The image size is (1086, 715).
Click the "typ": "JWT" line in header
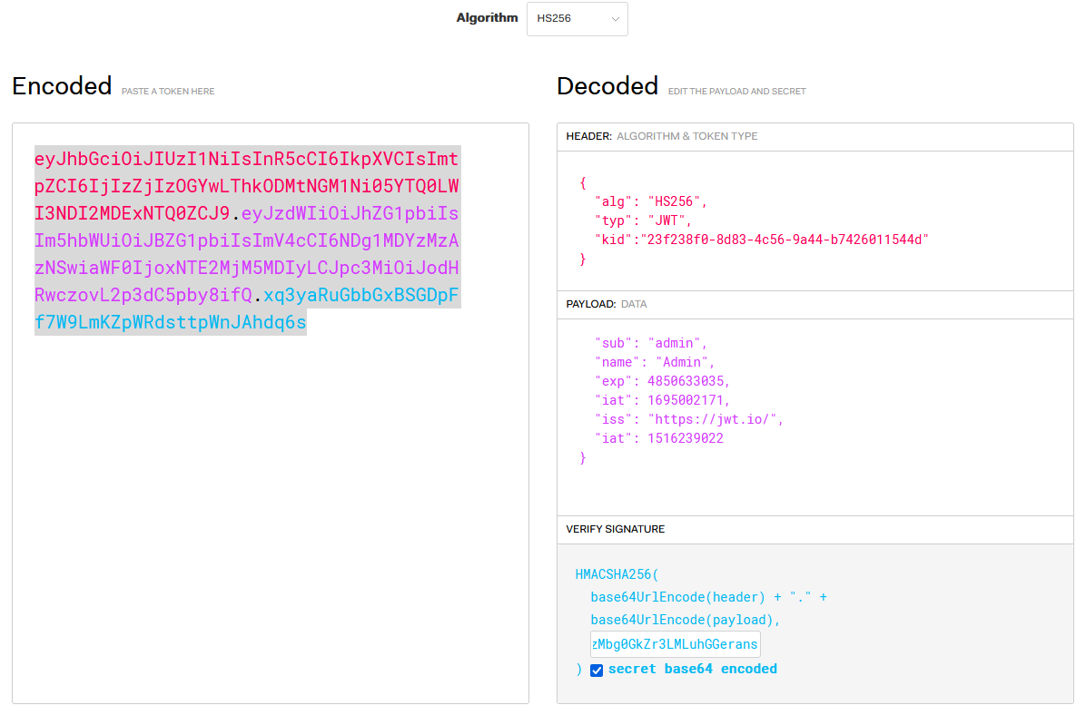[x=643, y=220]
